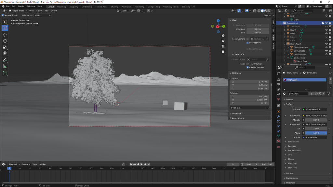Select the Cursor tool in the toolbar

pos(5,28)
